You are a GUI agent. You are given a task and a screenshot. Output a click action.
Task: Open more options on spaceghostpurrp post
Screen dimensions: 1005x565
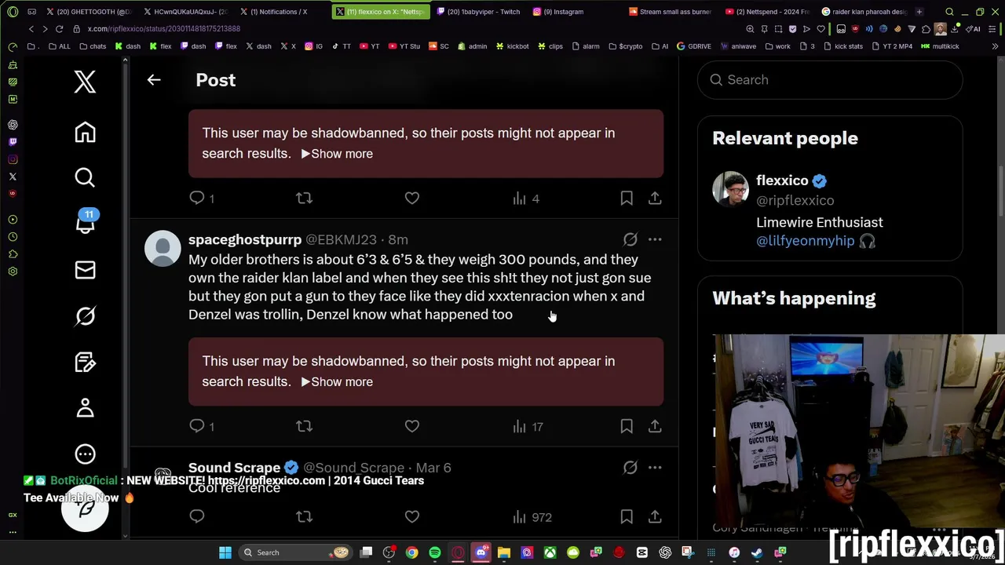(x=655, y=239)
